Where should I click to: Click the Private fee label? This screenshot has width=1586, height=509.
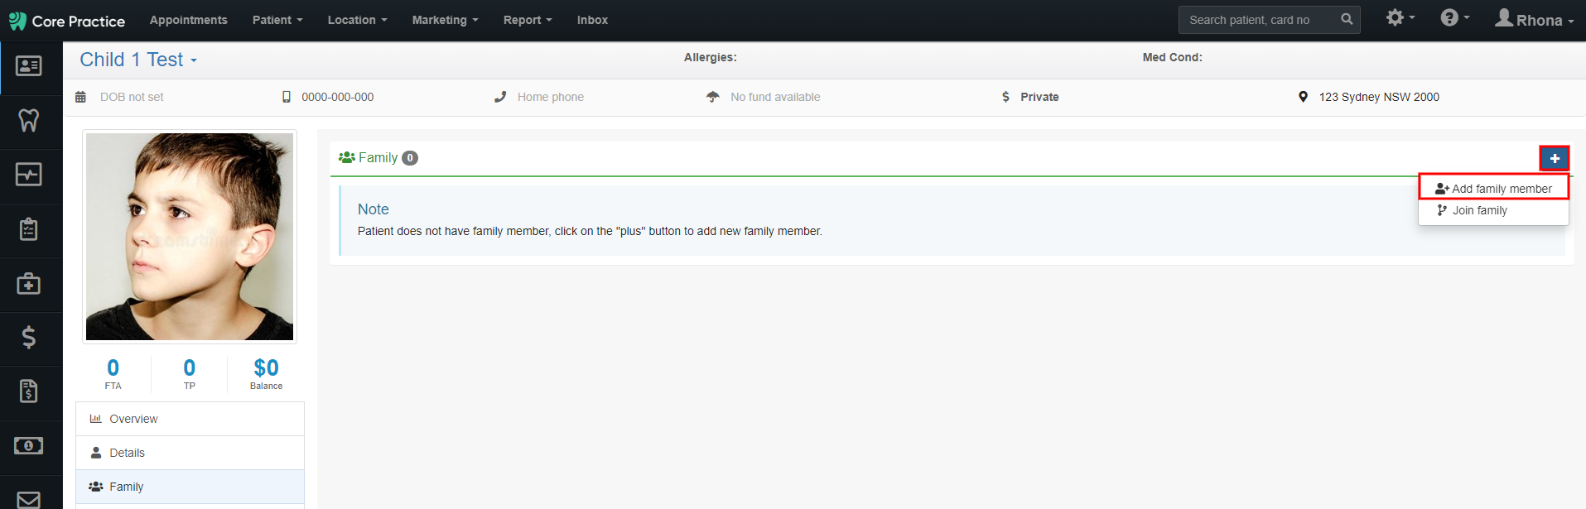point(1039,97)
